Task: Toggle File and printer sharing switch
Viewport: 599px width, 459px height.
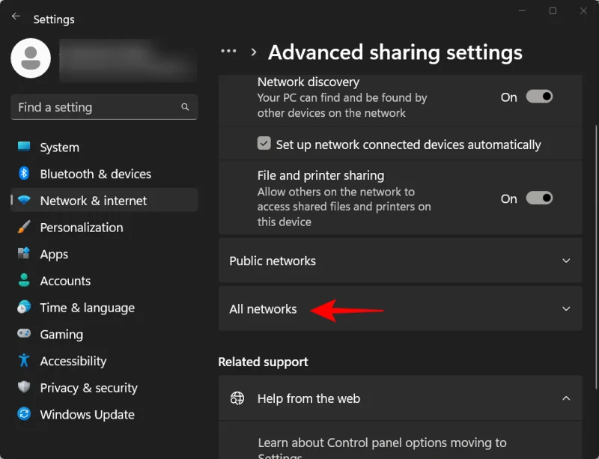Action: (539, 198)
